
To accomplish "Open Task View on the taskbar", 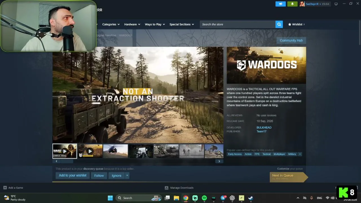I will click(167, 198).
